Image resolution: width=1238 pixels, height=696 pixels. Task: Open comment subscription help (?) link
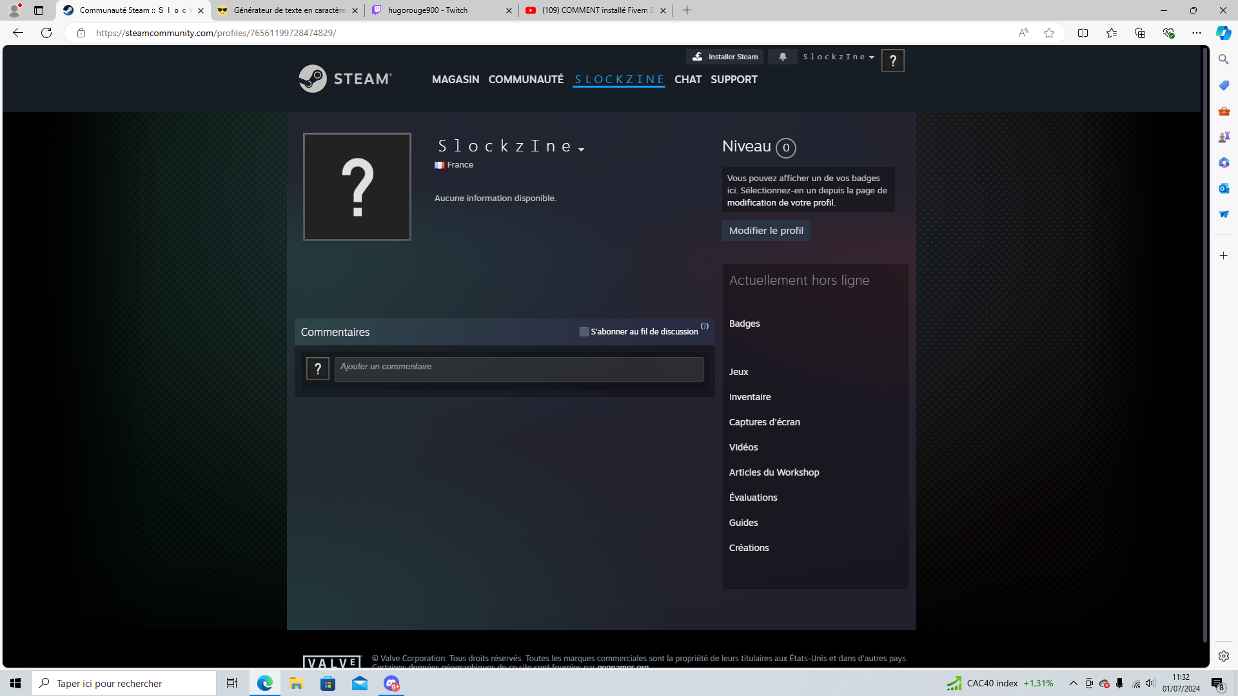click(705, 326)
